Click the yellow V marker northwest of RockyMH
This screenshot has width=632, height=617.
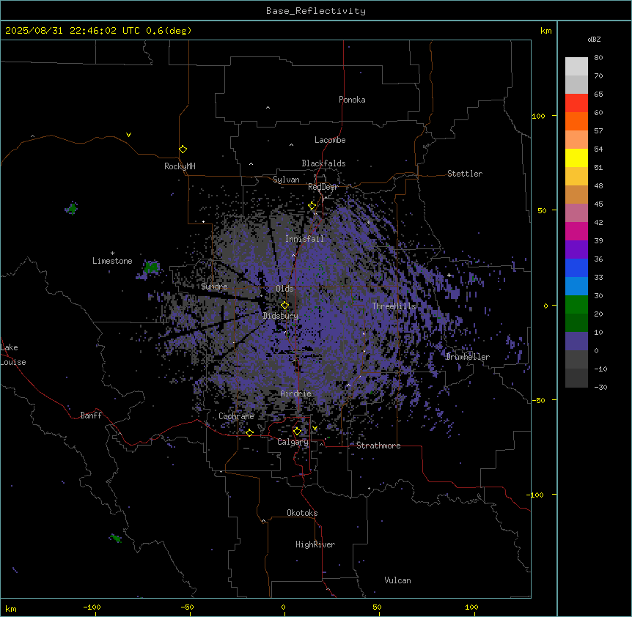coord(128,135)
